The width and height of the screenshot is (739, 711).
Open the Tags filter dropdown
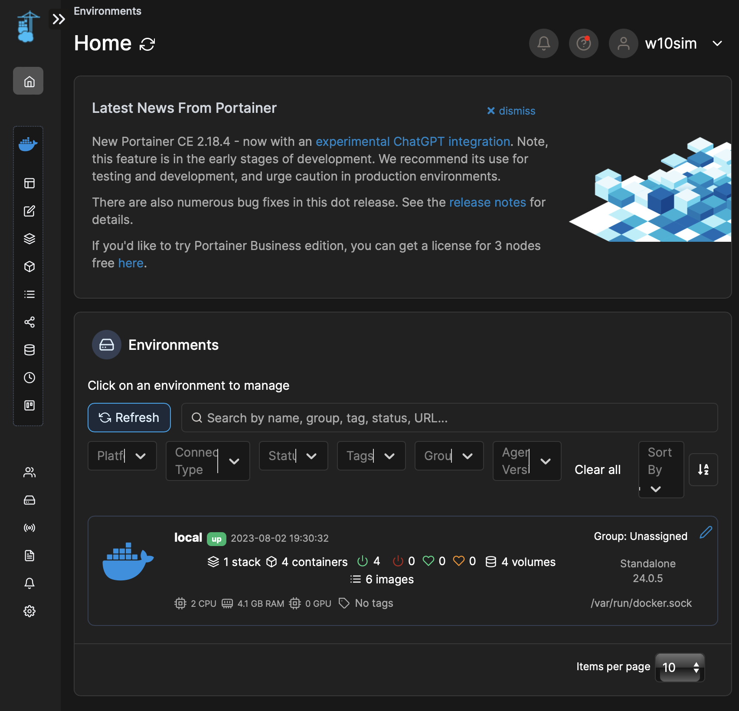click(371, 456)
